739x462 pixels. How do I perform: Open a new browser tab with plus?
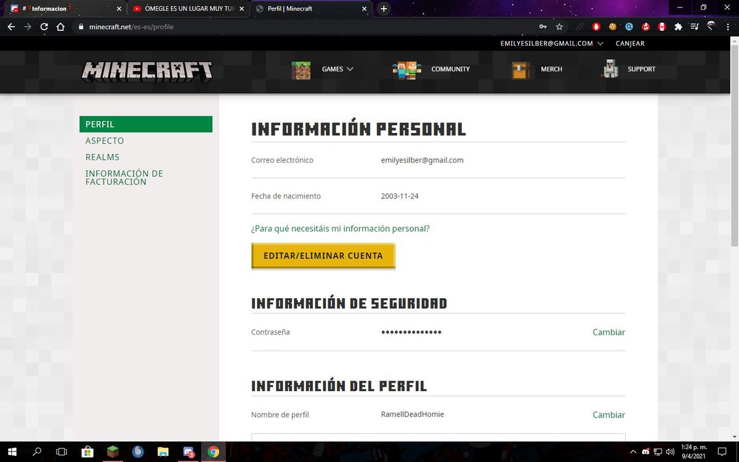[x=384, y=9]
